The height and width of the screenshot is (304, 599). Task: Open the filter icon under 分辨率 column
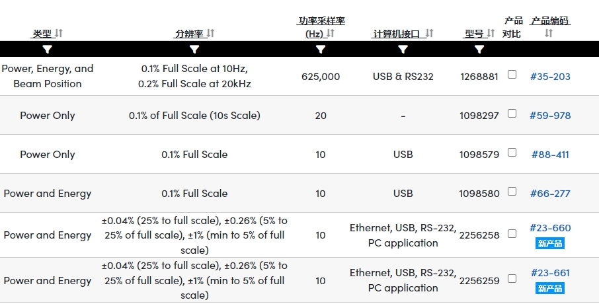[194, 50]
